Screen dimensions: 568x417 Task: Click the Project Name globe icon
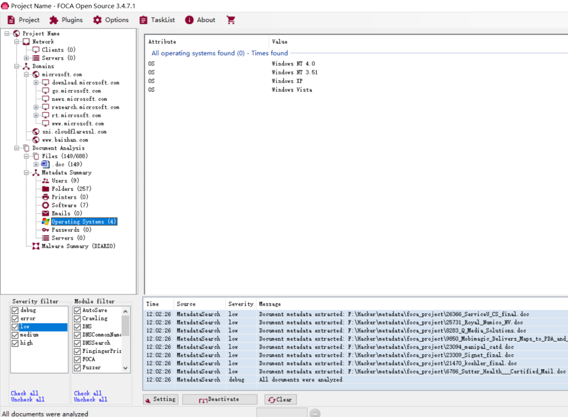coord(16,33)
